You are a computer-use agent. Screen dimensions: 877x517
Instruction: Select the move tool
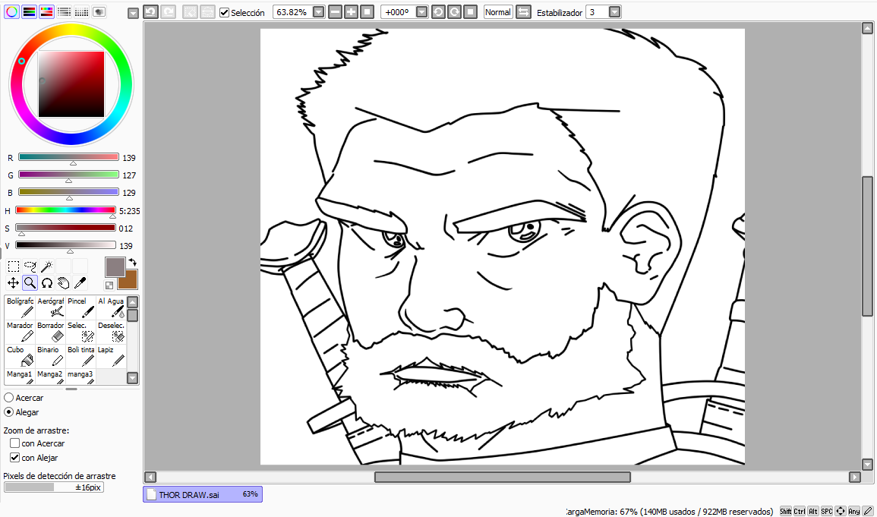pyautogui.click(x=14, y=283)
